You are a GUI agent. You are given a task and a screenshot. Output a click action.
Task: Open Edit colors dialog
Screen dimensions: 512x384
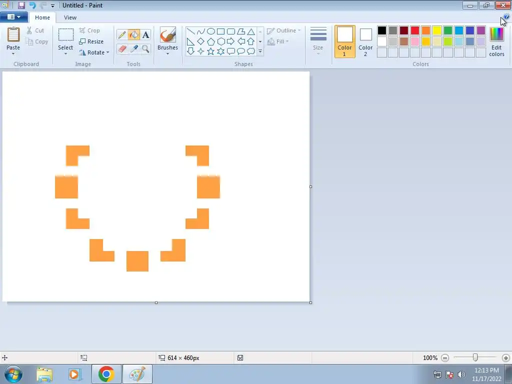pyautogui.click(x=496, y=41)
